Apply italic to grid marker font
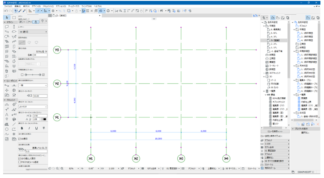Viewport: 324px width, 178px height. [x=29, y=128]
